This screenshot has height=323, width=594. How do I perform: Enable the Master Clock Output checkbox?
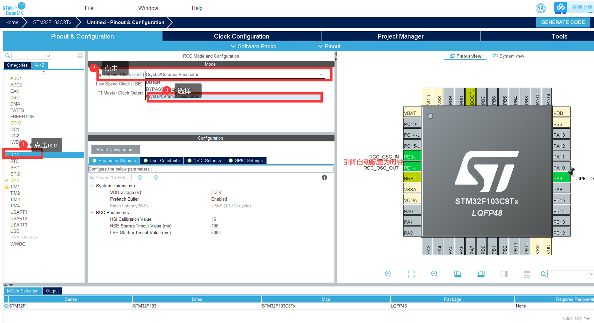coord(100,93)
